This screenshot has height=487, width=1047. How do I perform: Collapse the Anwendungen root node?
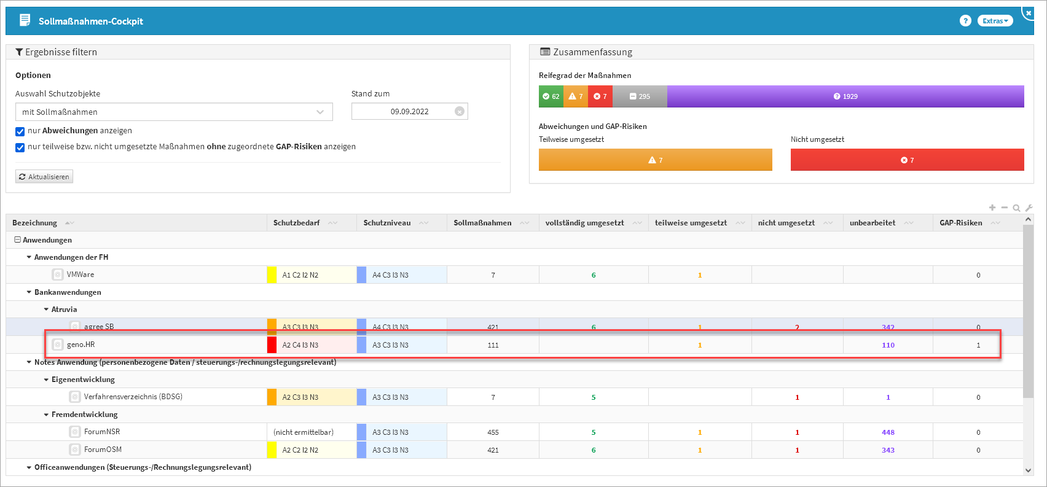tap(17, 240)
